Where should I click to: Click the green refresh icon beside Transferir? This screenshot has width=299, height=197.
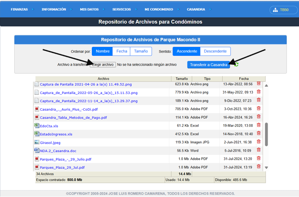[x=237, y=64]
